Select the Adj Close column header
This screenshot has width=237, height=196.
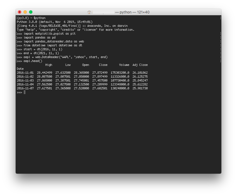(140, 65)
